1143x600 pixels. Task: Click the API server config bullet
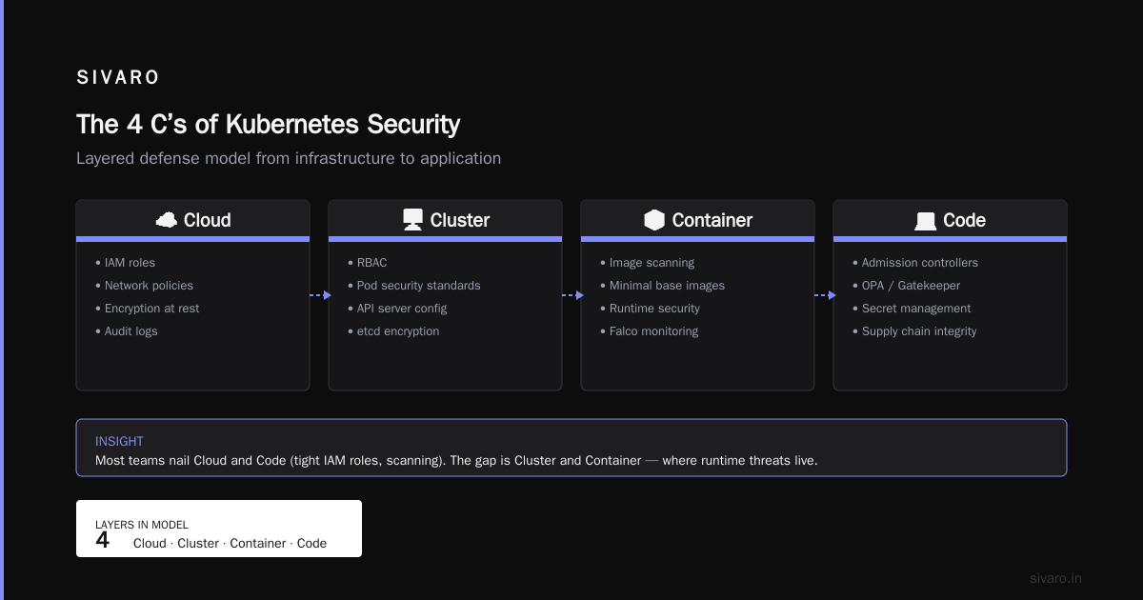[396, 309]
